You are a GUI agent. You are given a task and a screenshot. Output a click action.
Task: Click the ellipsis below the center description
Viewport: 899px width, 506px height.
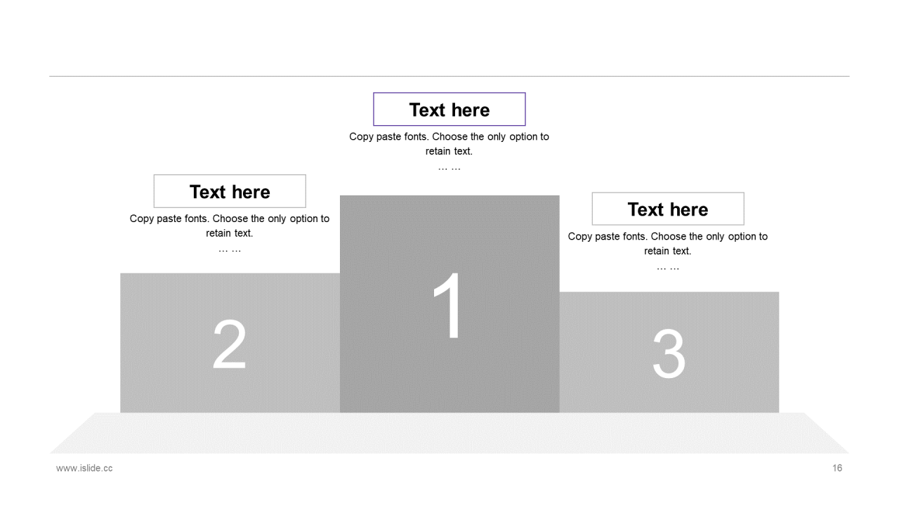pyautogui.click(x=449, y=167)
